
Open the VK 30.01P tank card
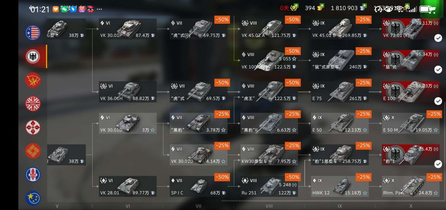(x=128, y=29)
